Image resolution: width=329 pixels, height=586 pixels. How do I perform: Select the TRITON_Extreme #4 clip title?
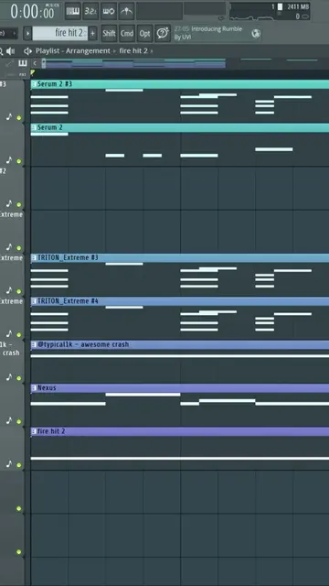point(180,301)
